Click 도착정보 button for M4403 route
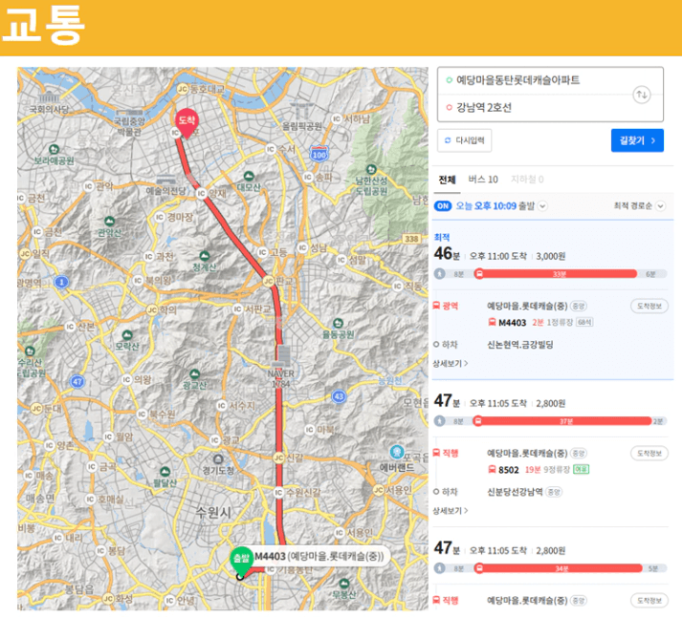The height and width of the screenshot is (617, 682). click(x=649, y=306)
